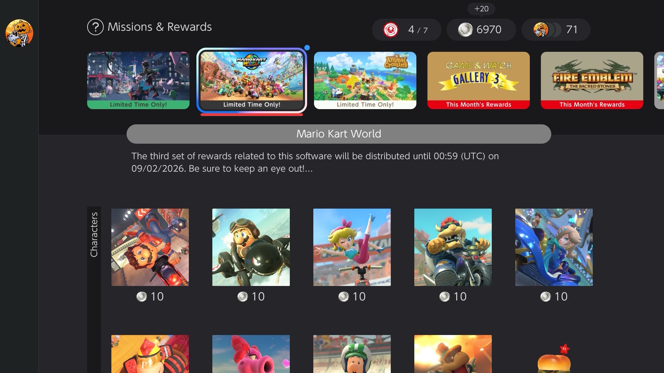The width and height of the screenshot is (664, 373).
Task: Choose the Toad with green helmet icon
Action: [352, 354]
